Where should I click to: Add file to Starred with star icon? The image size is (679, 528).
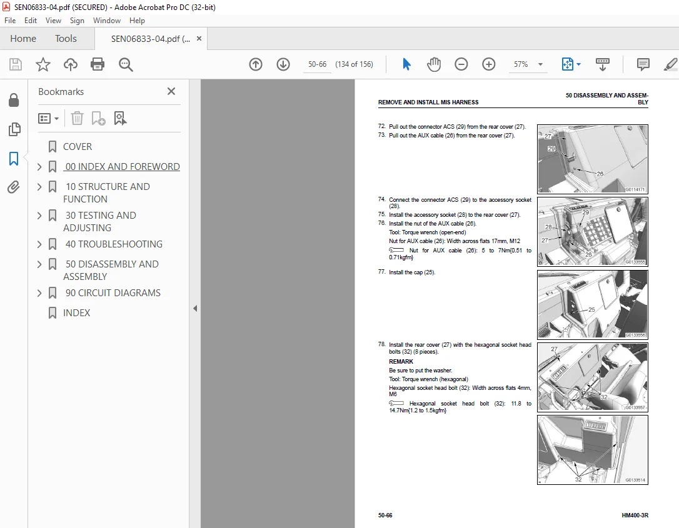43,64
